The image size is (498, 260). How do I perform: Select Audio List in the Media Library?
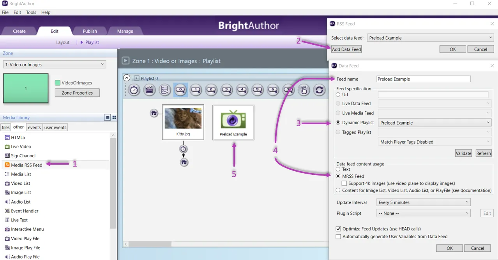[x=18, y=202]
